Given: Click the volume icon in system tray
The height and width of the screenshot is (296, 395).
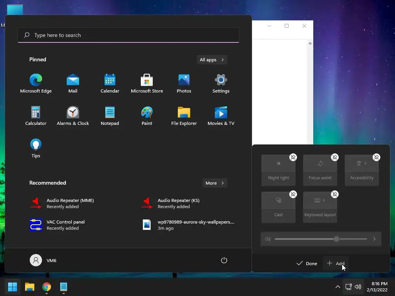Looking at the screenshot, I should coord(358,287).
